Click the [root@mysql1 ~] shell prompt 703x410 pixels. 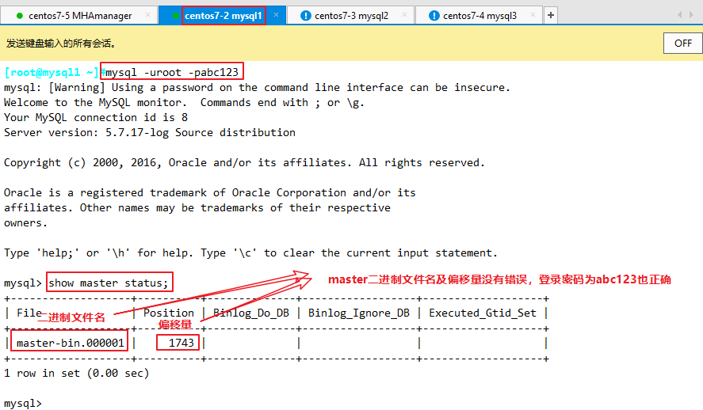51,73
